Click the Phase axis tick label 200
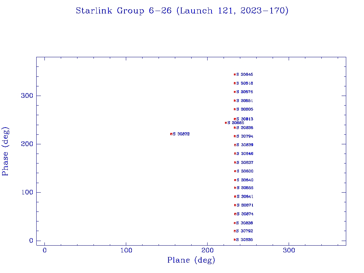Screen dimensions: 364x273 click(x=27, y=144)
